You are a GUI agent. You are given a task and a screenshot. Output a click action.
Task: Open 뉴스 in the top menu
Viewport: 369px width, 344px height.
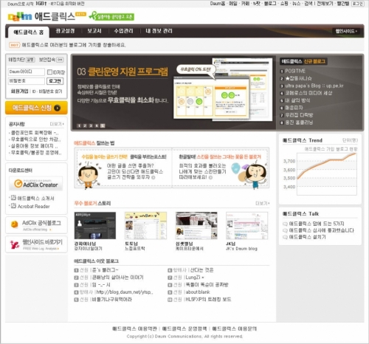[296, 4]
